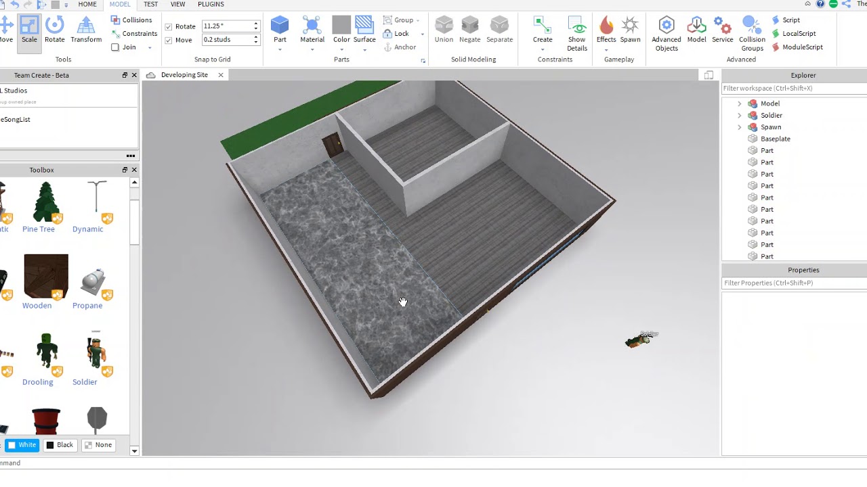The width and height of the screenshot is (867, 487).
Task: Add a Spawn location
Action: pyautogui.click(x=630, y=30)
